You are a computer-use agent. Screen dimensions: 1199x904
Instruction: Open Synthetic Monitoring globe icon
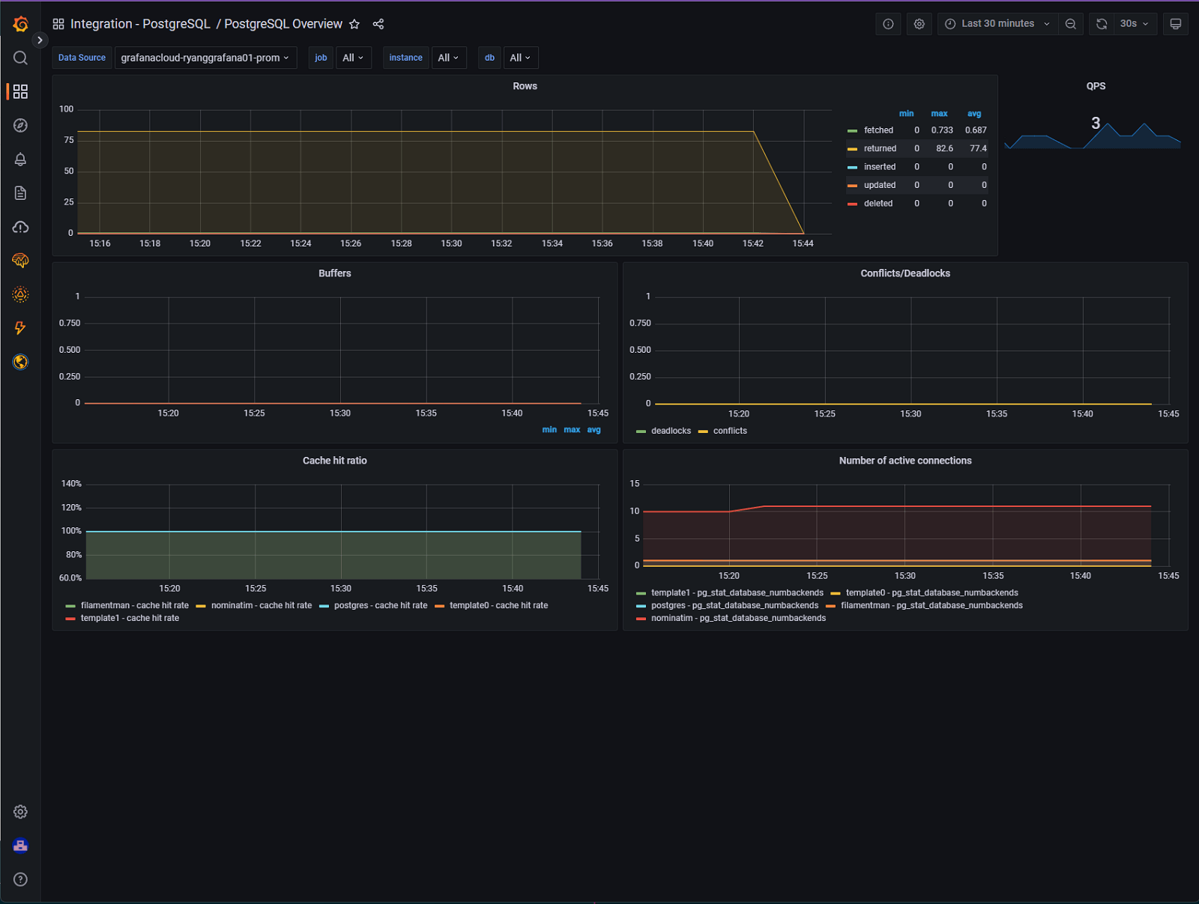20,362
